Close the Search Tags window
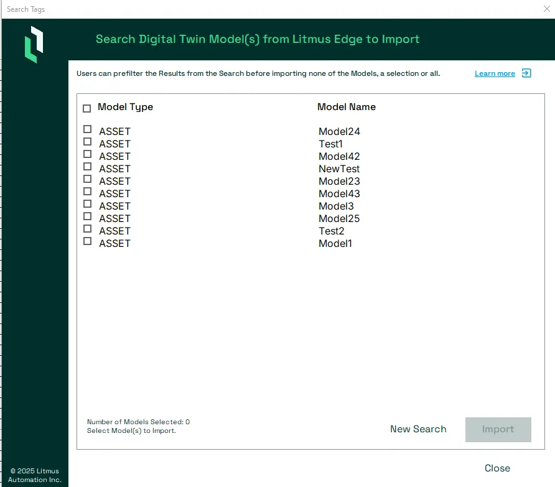Viewport: 555px width, 487px height. (x=546, y=9)
